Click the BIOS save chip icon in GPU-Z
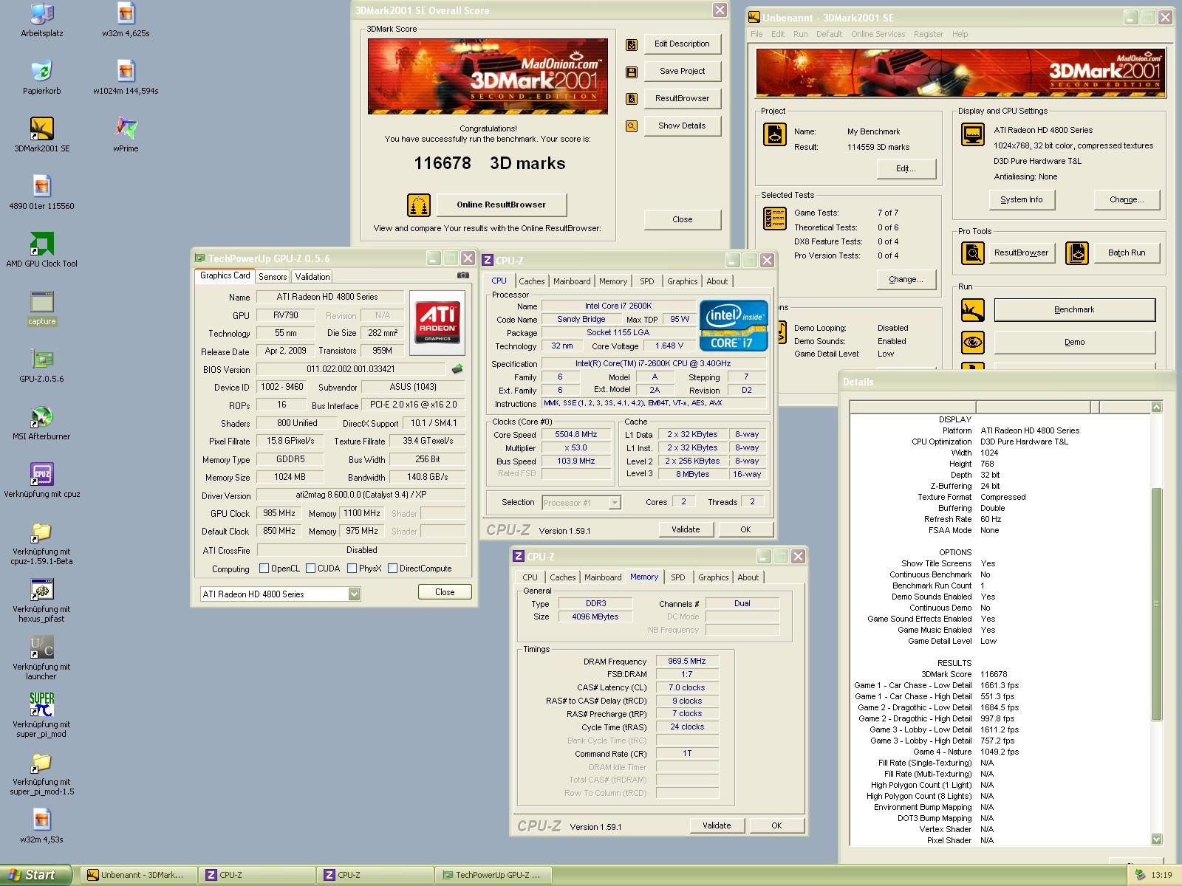 point(457,369)
